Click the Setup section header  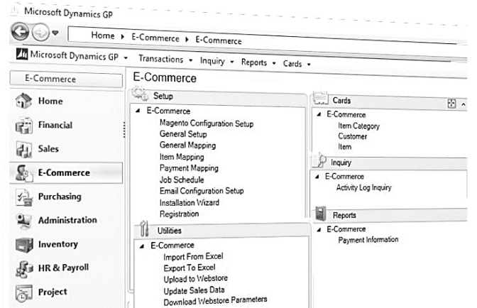point(219,97)
